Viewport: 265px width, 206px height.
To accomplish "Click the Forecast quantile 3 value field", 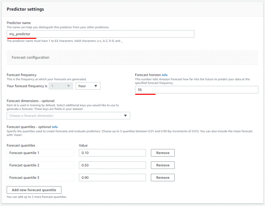I will (x=112, y=177).
